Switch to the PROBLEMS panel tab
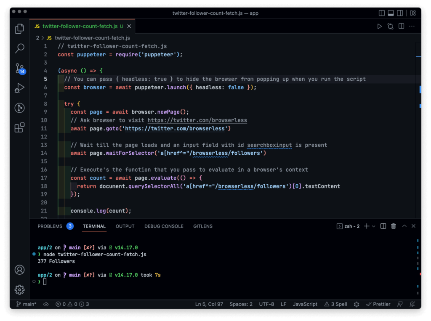 50,226
